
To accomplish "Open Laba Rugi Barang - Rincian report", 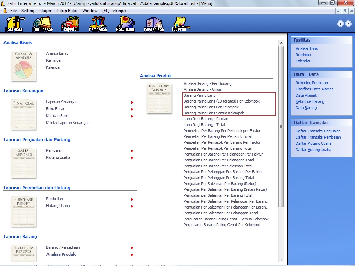I will tap(206, 119).
